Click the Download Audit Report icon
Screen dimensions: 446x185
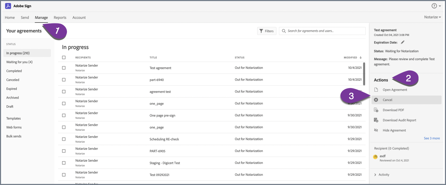[376, 120]
